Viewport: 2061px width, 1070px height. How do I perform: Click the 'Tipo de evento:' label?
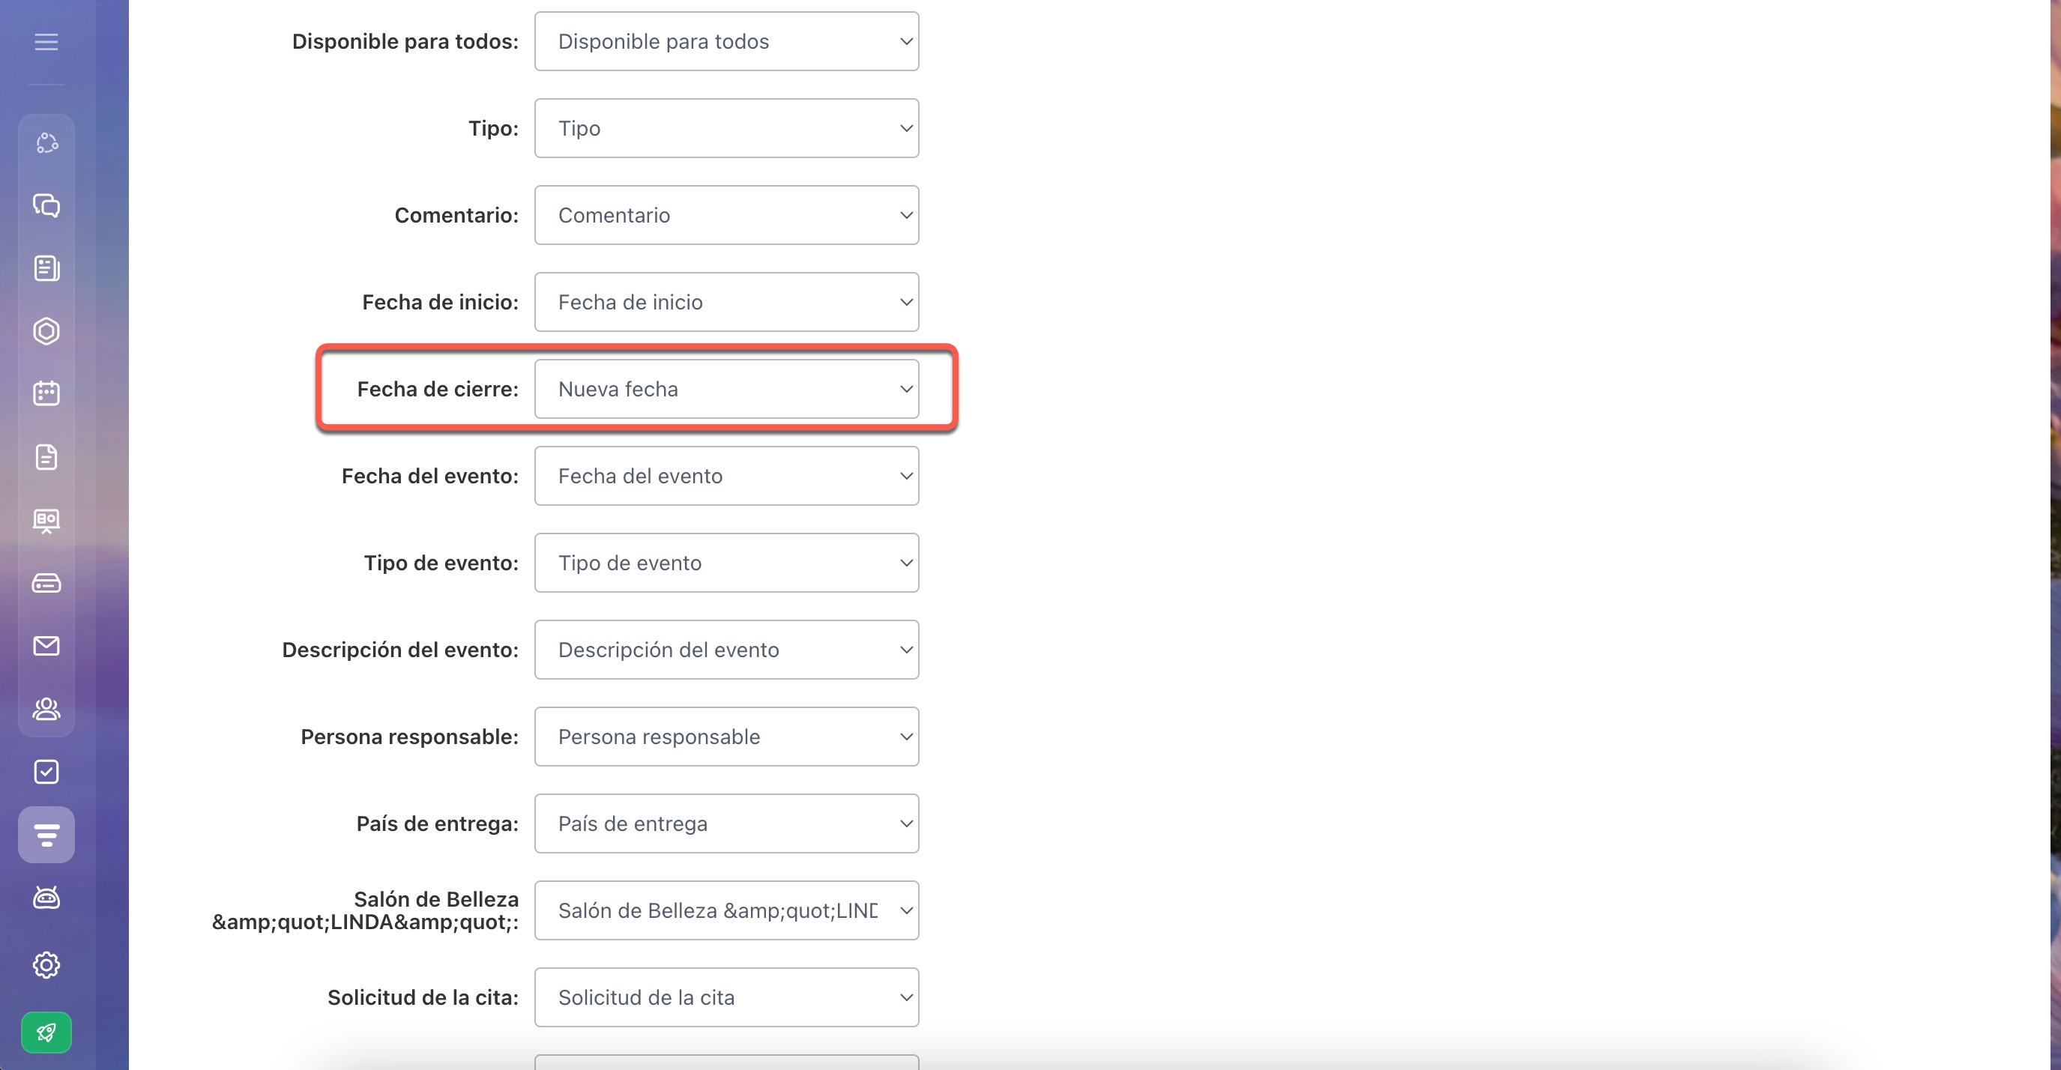(x=441, y=563)
